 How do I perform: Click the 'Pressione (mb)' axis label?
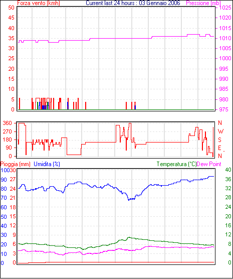203,3
